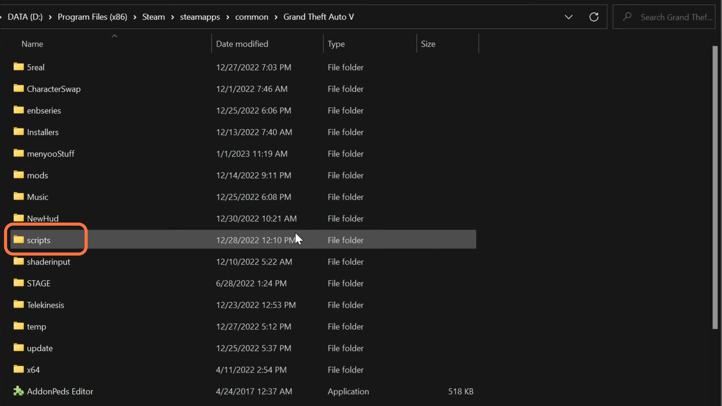Click the Search Grand Theft Auto V field

click(x=664, y=17)
